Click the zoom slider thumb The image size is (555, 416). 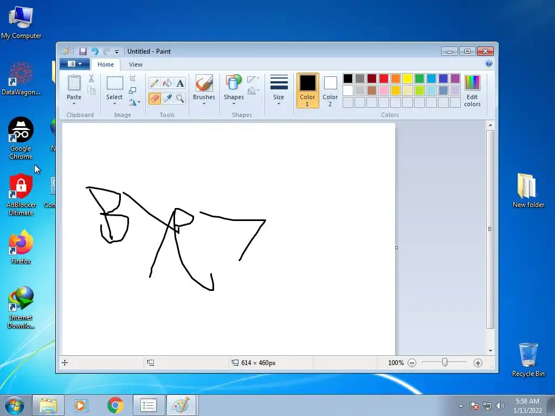[x=444, y=362]
